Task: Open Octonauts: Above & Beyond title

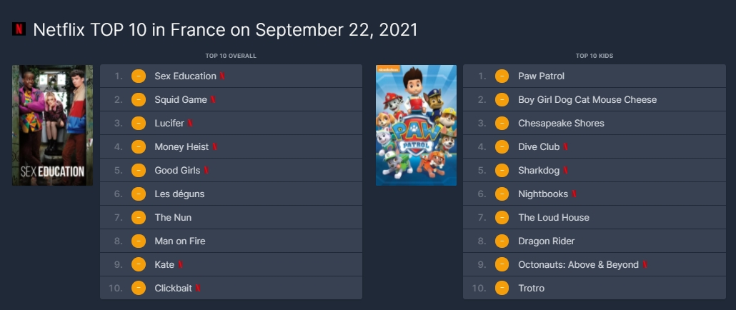Action: pos(578,264)
